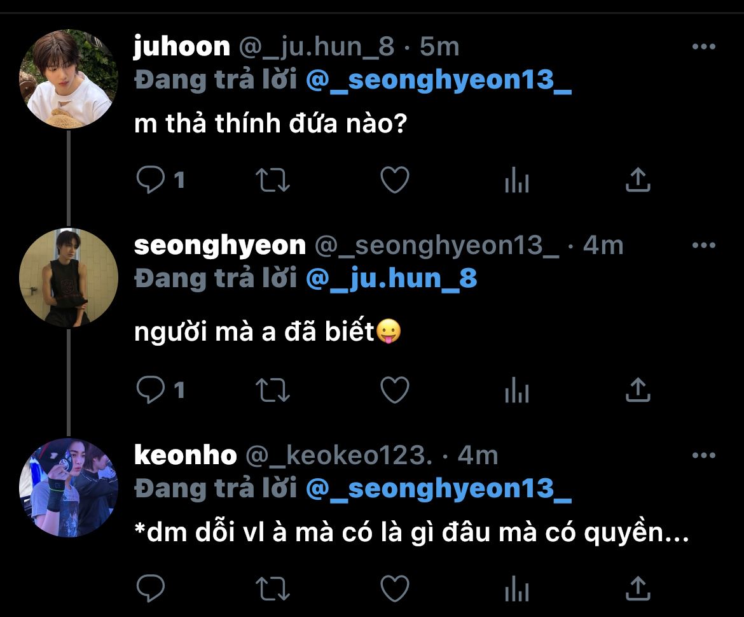Open more options on keonho's tweet

pos(703,455)
